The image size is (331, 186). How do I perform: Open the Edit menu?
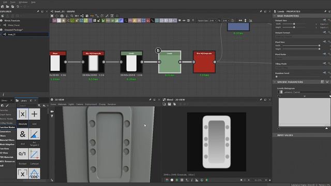(5, 2)
